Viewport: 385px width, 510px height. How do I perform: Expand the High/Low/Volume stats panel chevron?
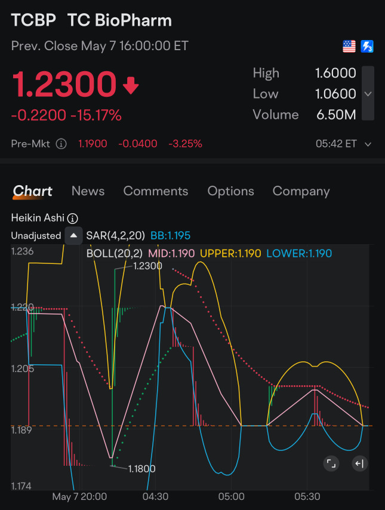click(x=368, y=94)
